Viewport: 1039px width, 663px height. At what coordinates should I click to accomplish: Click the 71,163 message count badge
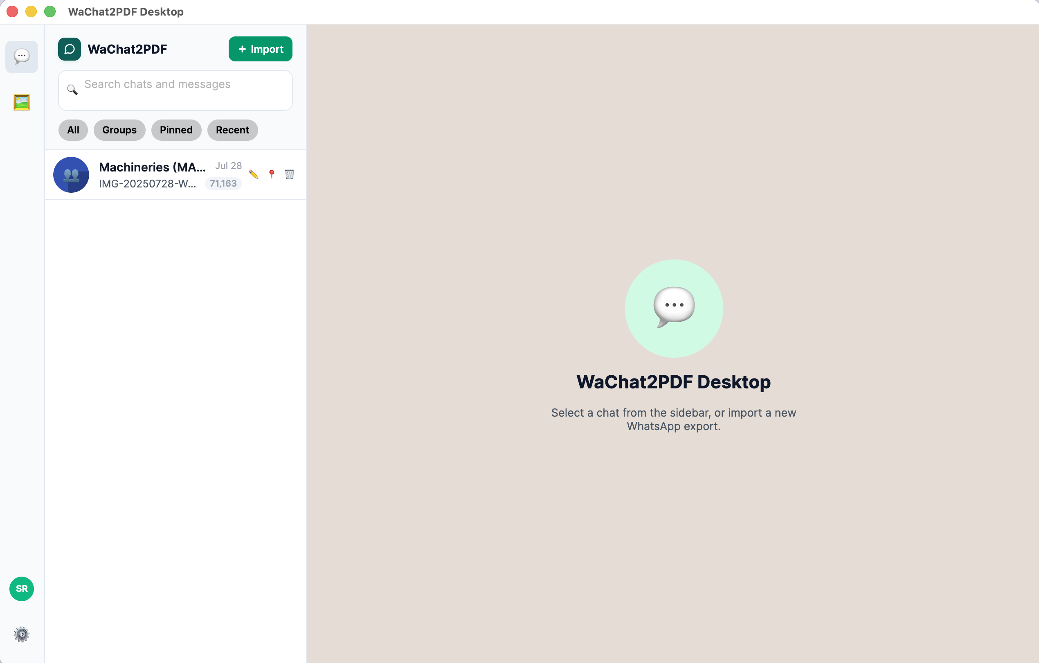[x=223, y=183]
